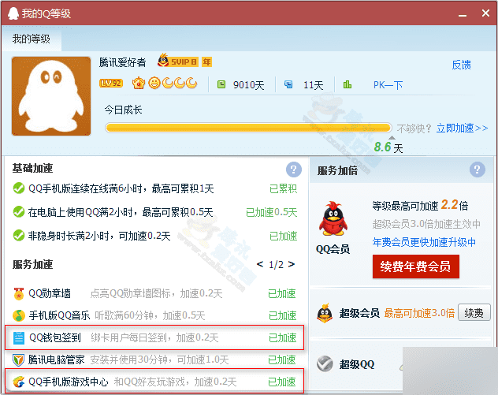Open the 我的等级 tab
The height and width of the screenshot is (395, 498).
[x=32, y=39]
